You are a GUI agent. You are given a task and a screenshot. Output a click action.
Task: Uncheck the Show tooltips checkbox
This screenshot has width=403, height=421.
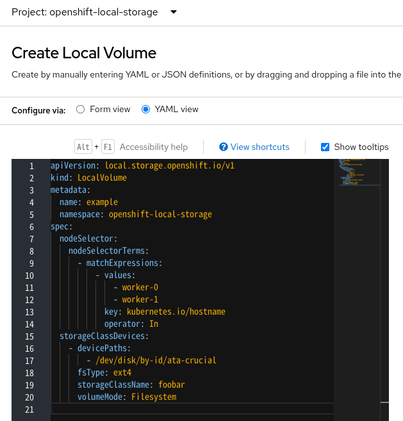coord(325,147)
